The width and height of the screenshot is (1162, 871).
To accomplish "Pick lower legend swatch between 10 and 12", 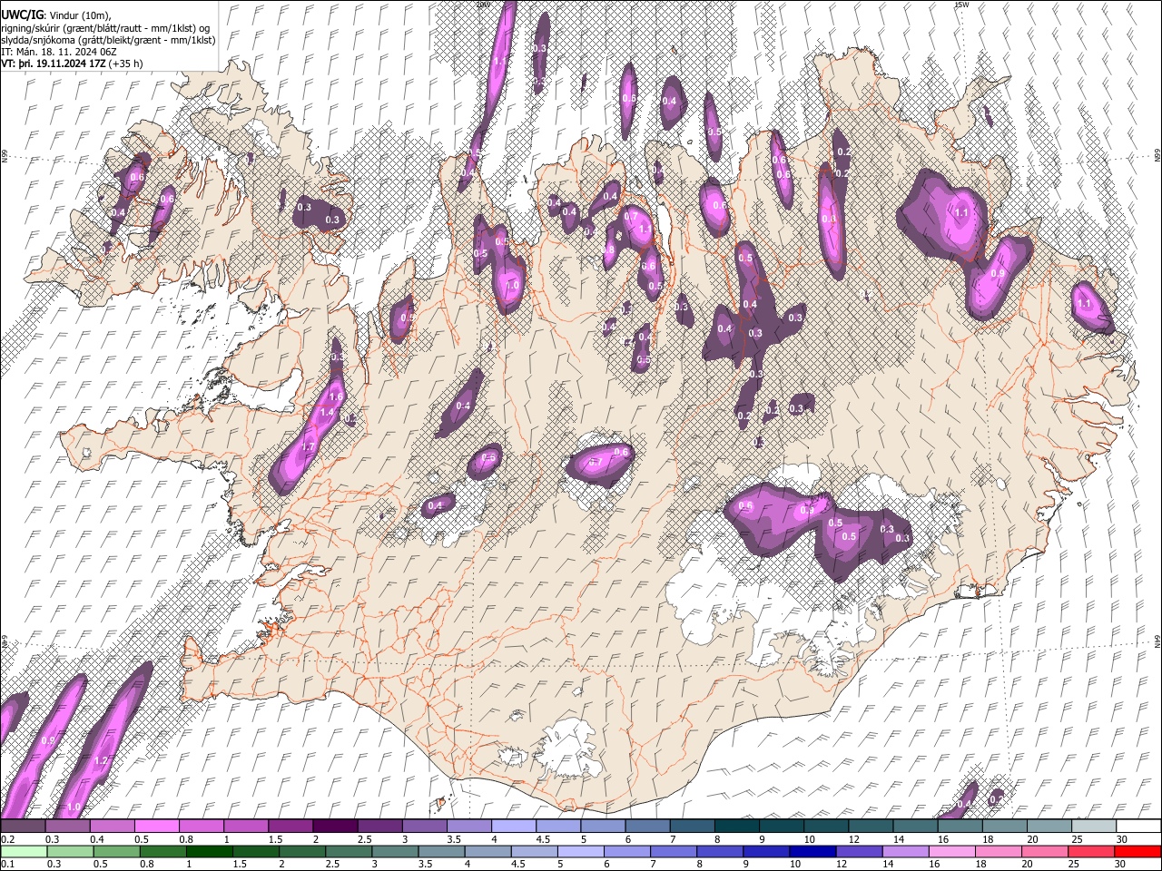I will click(812, 852).
